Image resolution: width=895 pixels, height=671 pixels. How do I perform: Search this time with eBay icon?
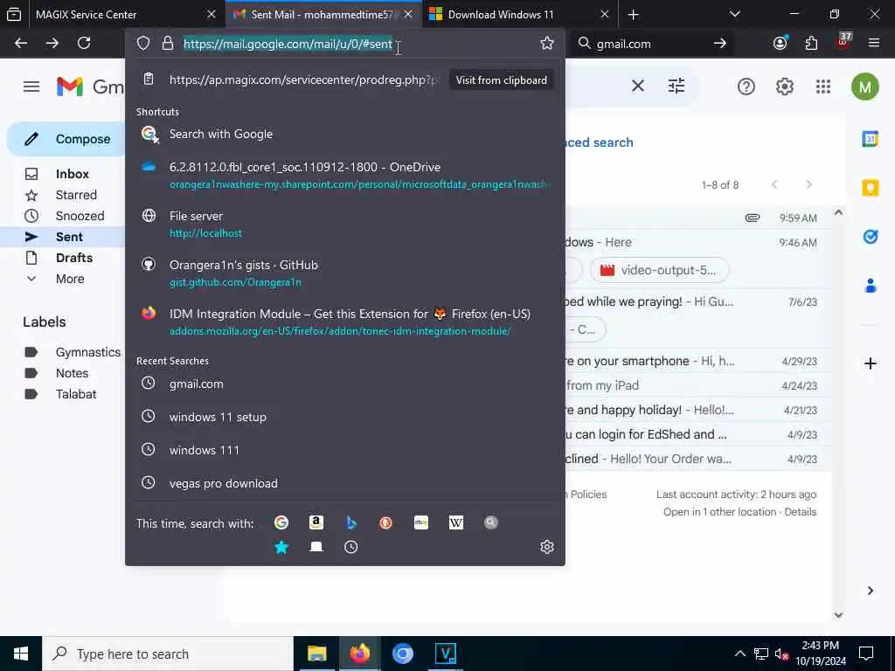pos(420,522)
